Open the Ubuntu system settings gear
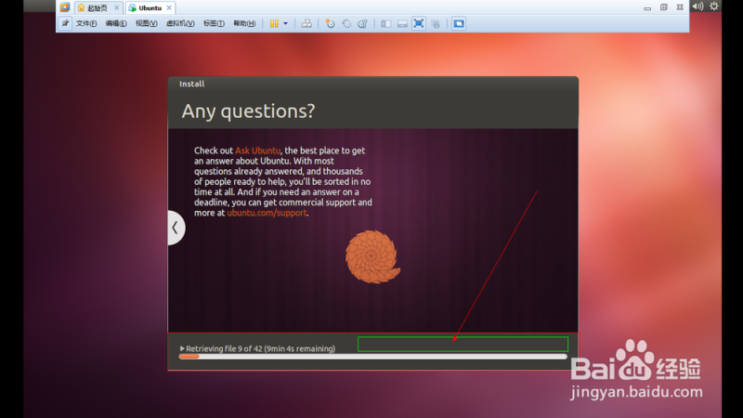 click(714, 7)
